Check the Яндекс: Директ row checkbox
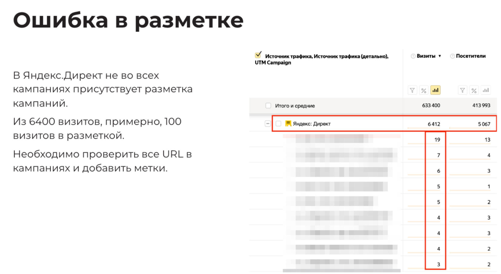Viewport: 501px width, 274px height. (x=278, y=124)
